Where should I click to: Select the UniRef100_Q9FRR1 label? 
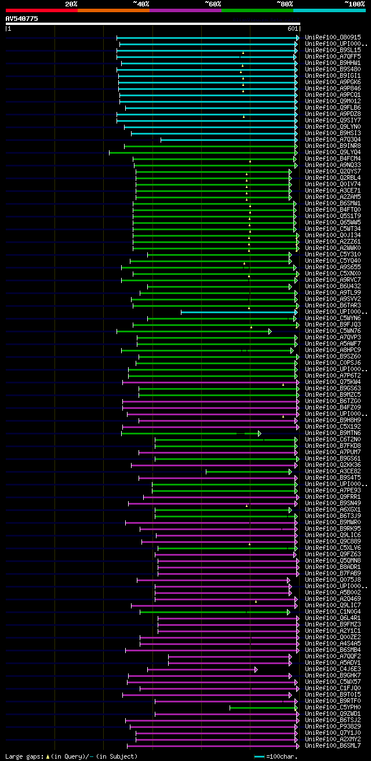(333, 497)
